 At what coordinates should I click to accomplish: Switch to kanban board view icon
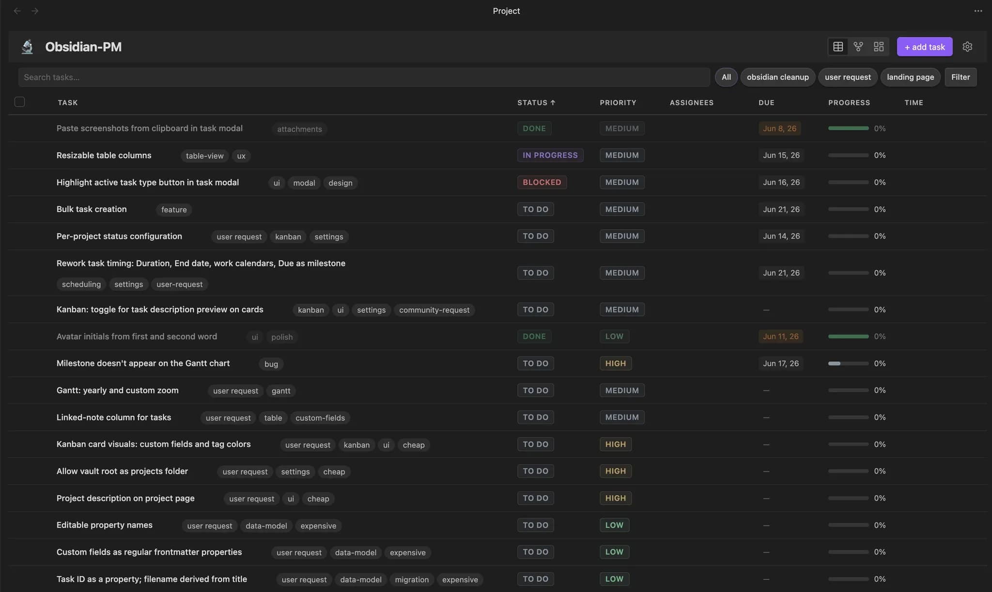click(879, 46)
